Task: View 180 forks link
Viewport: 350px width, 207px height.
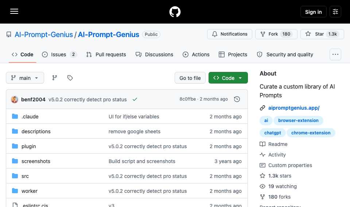Action: pyautogui.click(x=279, y=197)
